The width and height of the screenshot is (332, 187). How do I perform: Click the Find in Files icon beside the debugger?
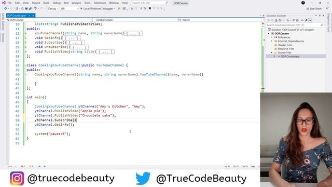click(119, 8)
